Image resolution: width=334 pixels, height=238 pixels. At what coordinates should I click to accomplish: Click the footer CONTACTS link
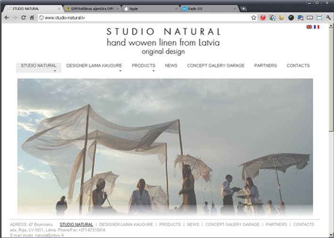[x=303, y=225]
